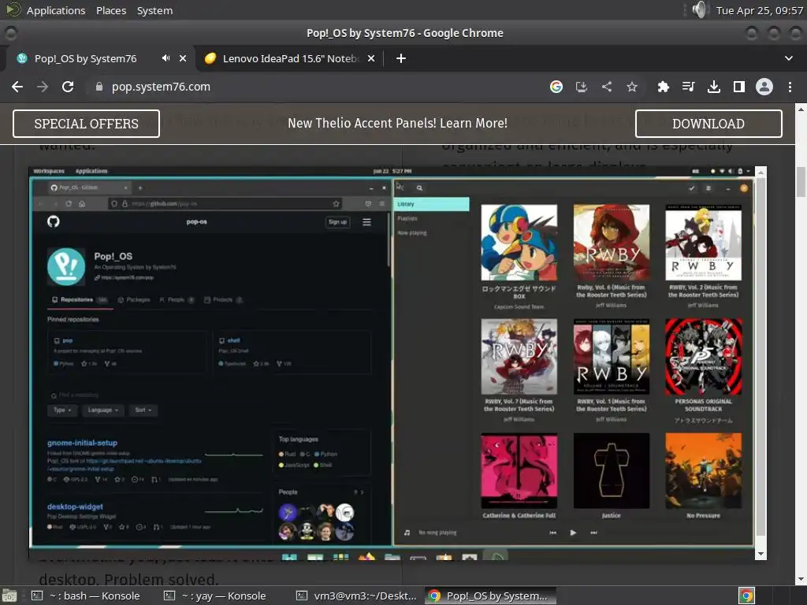Click the clock Tue Apr 25, 09:57
The image size is (807, 605).
[759, 10]
